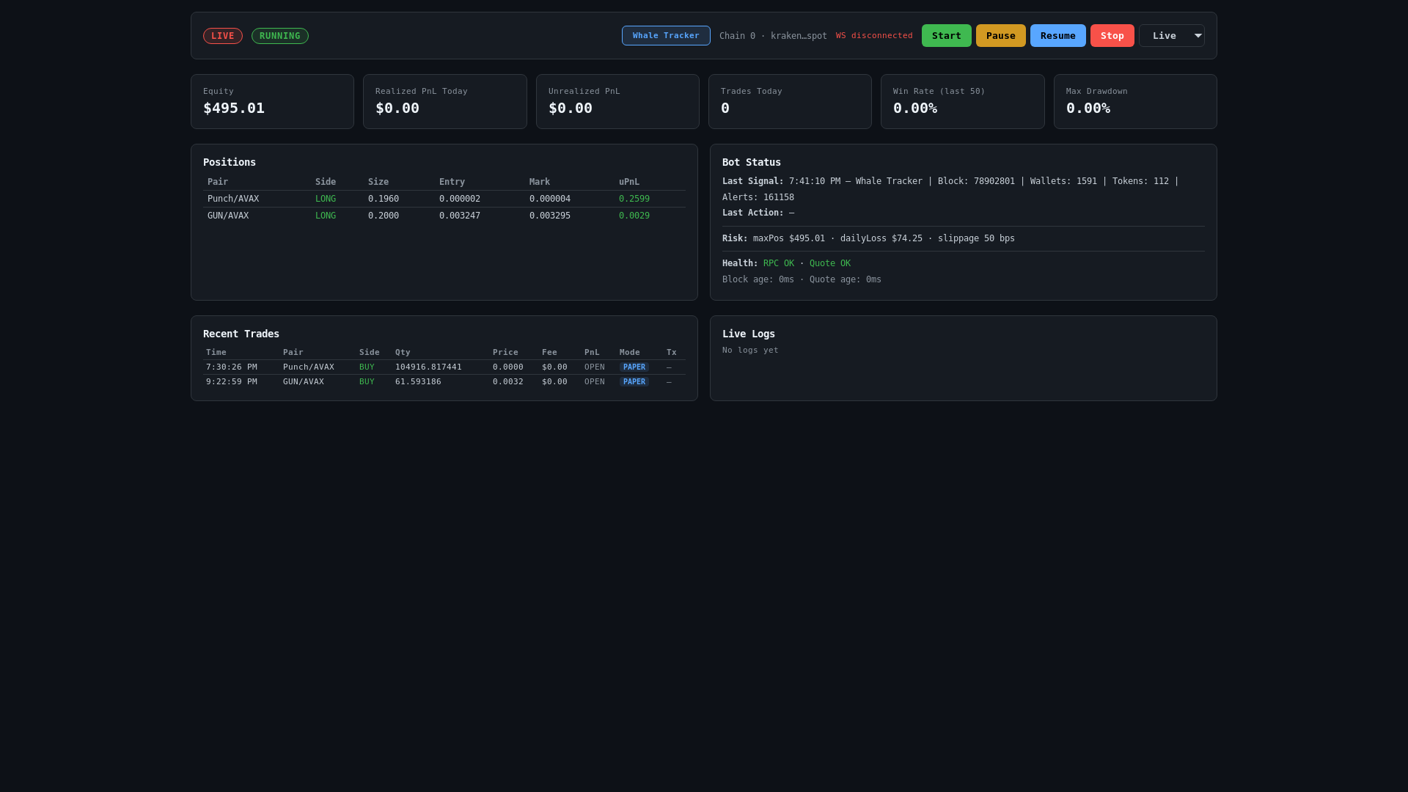Select the Punch/AVAX row in Positions
Screen dimensions: 1408x792
[444, 199]
